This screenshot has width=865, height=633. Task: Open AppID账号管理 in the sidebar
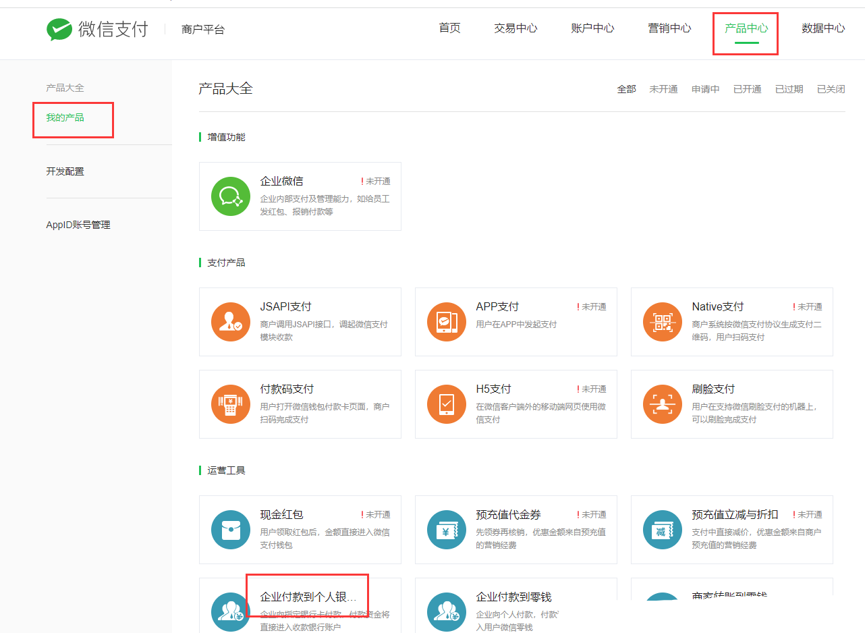[78, 225]
